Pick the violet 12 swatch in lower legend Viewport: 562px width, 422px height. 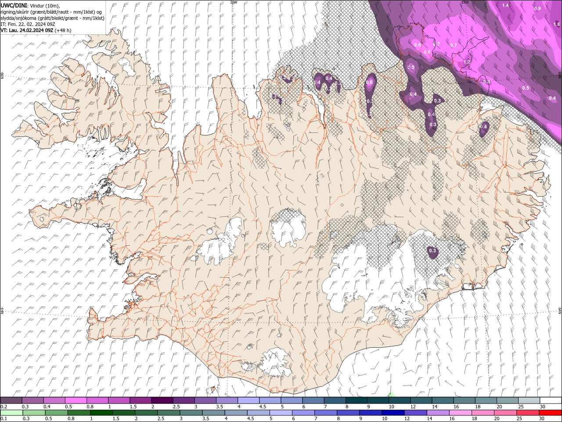415,413
